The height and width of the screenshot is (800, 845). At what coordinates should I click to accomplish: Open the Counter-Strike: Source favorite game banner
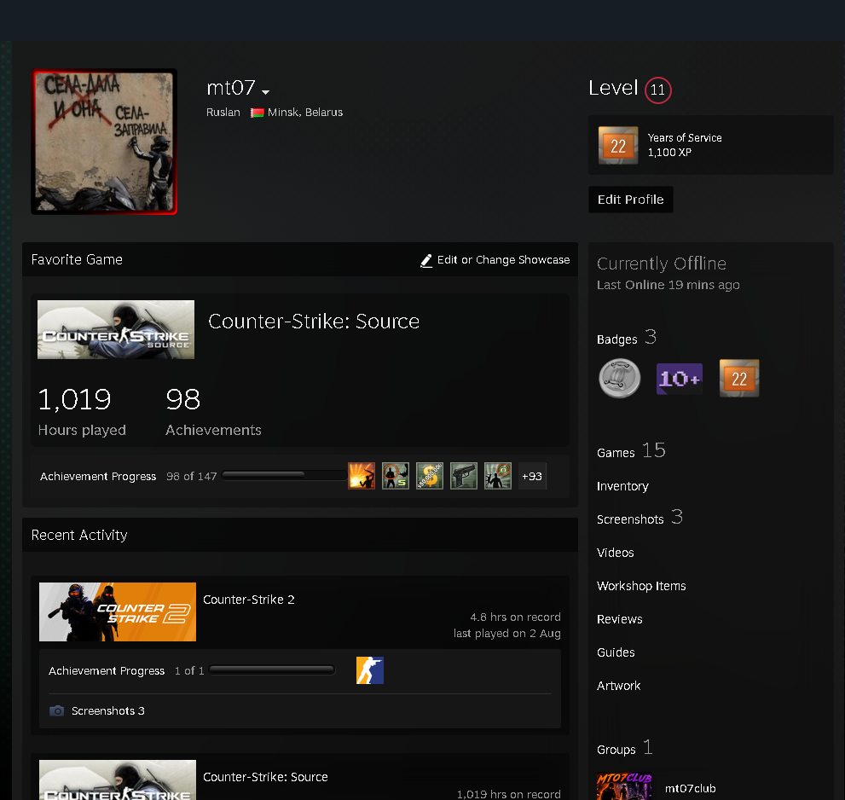116,330
